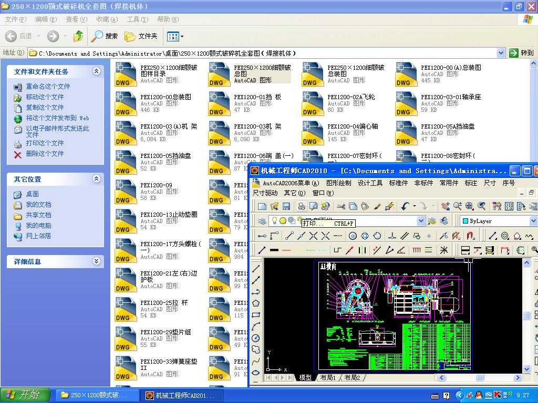Select the Zoom Window tool
The height and width of the screenshot is (403, 538).
click(x=469, y=206)
